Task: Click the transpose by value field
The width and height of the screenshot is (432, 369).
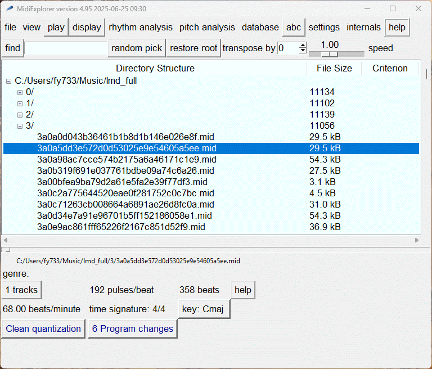Action: tap(288, 48)
